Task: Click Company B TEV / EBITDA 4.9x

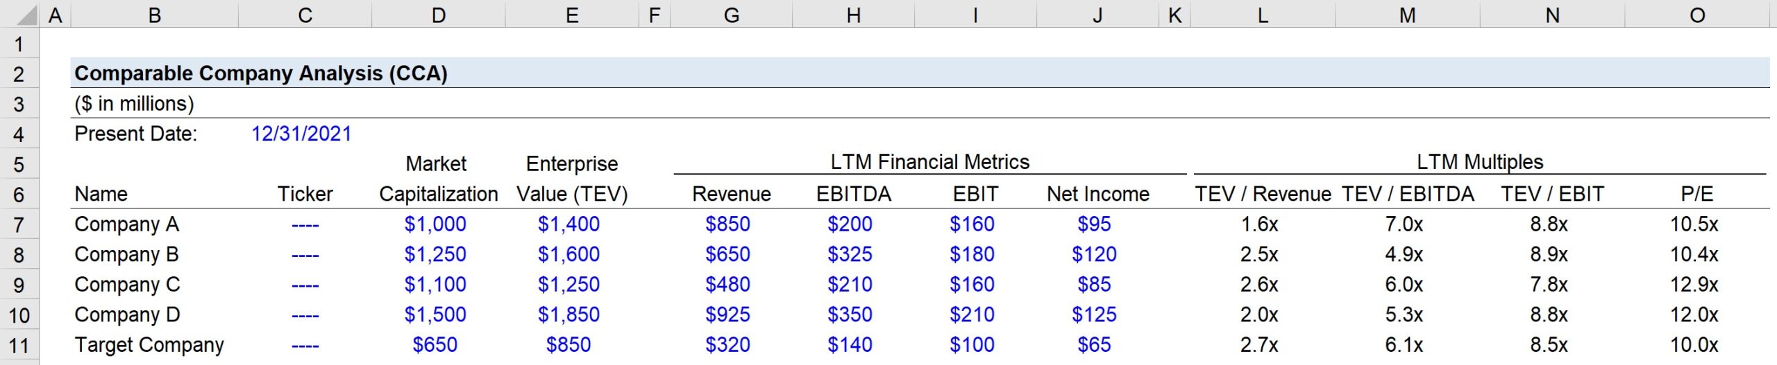Action: pos(1404,255)
